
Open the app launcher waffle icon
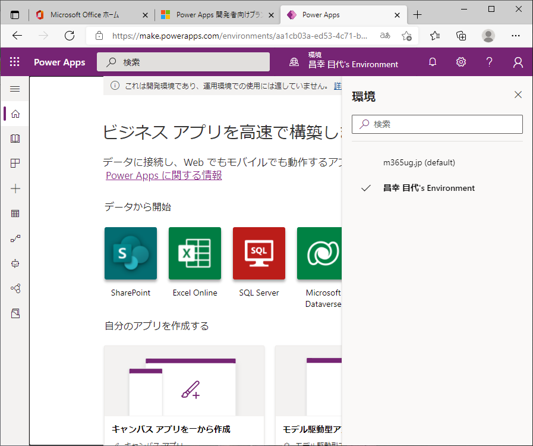pyautogui.click(x=15, y=62)
